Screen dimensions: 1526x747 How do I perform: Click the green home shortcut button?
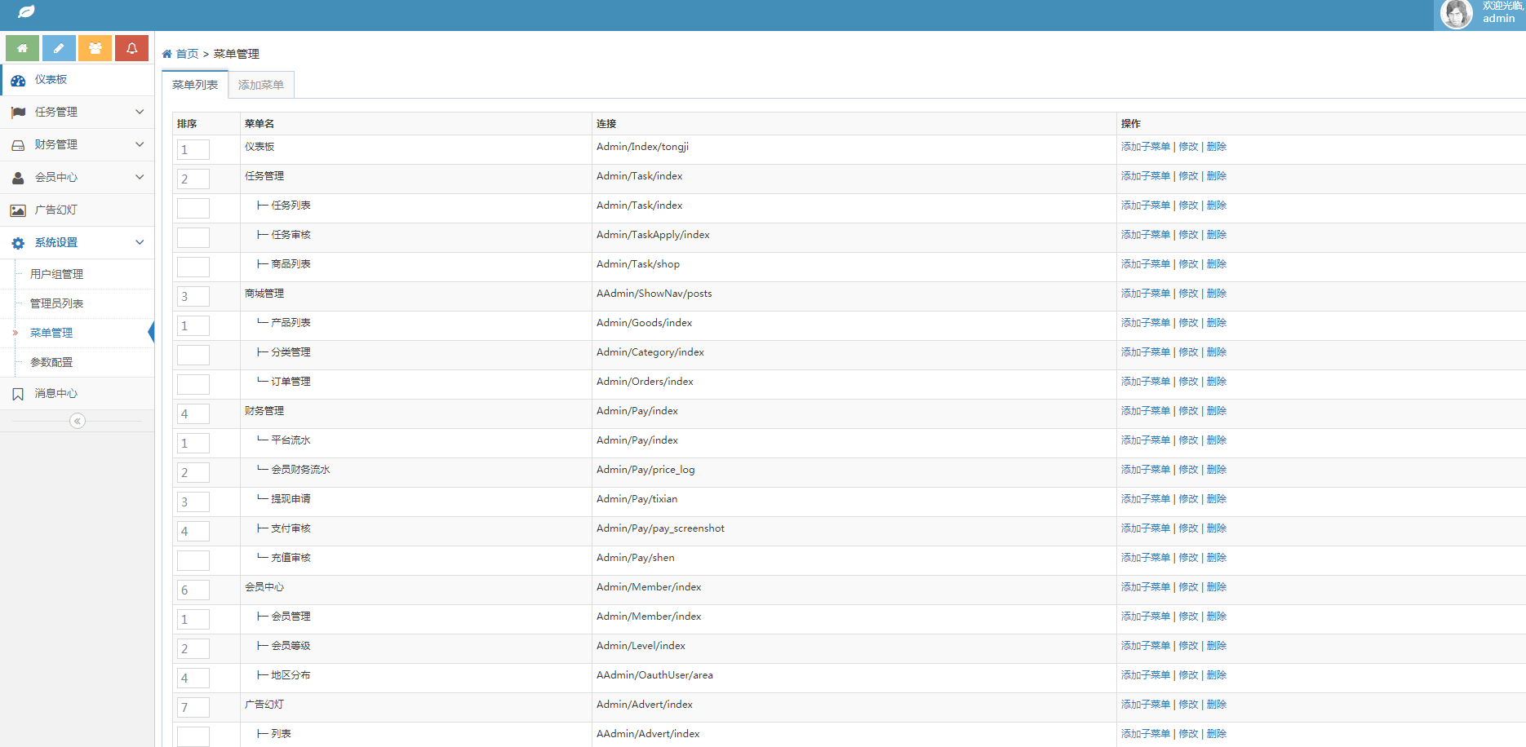(x=22, y=48)
